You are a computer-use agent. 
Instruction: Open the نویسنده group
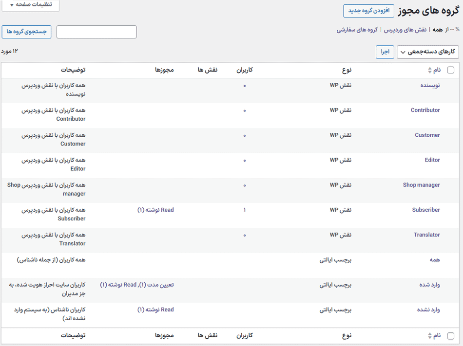(430, 86)
